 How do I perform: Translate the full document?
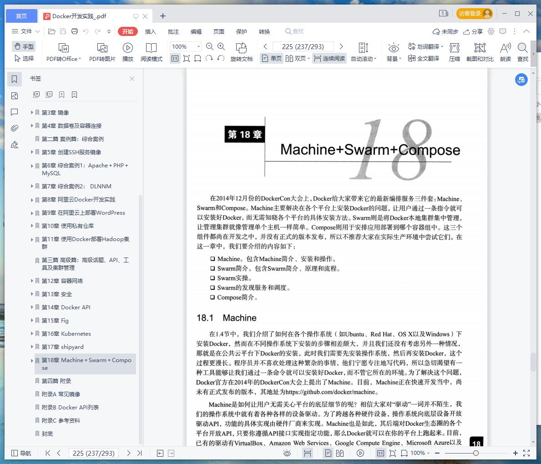click(x=424, y=58)
